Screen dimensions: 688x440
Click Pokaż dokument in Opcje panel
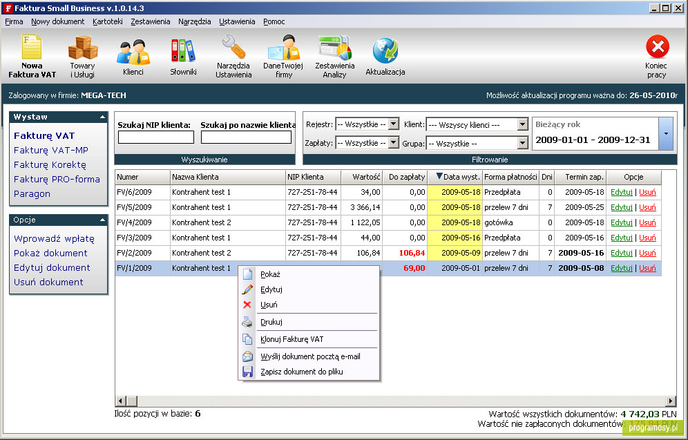coord(50,253)
